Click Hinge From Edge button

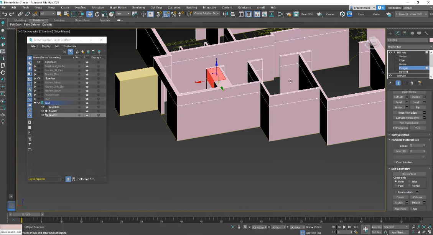[407, 113]
